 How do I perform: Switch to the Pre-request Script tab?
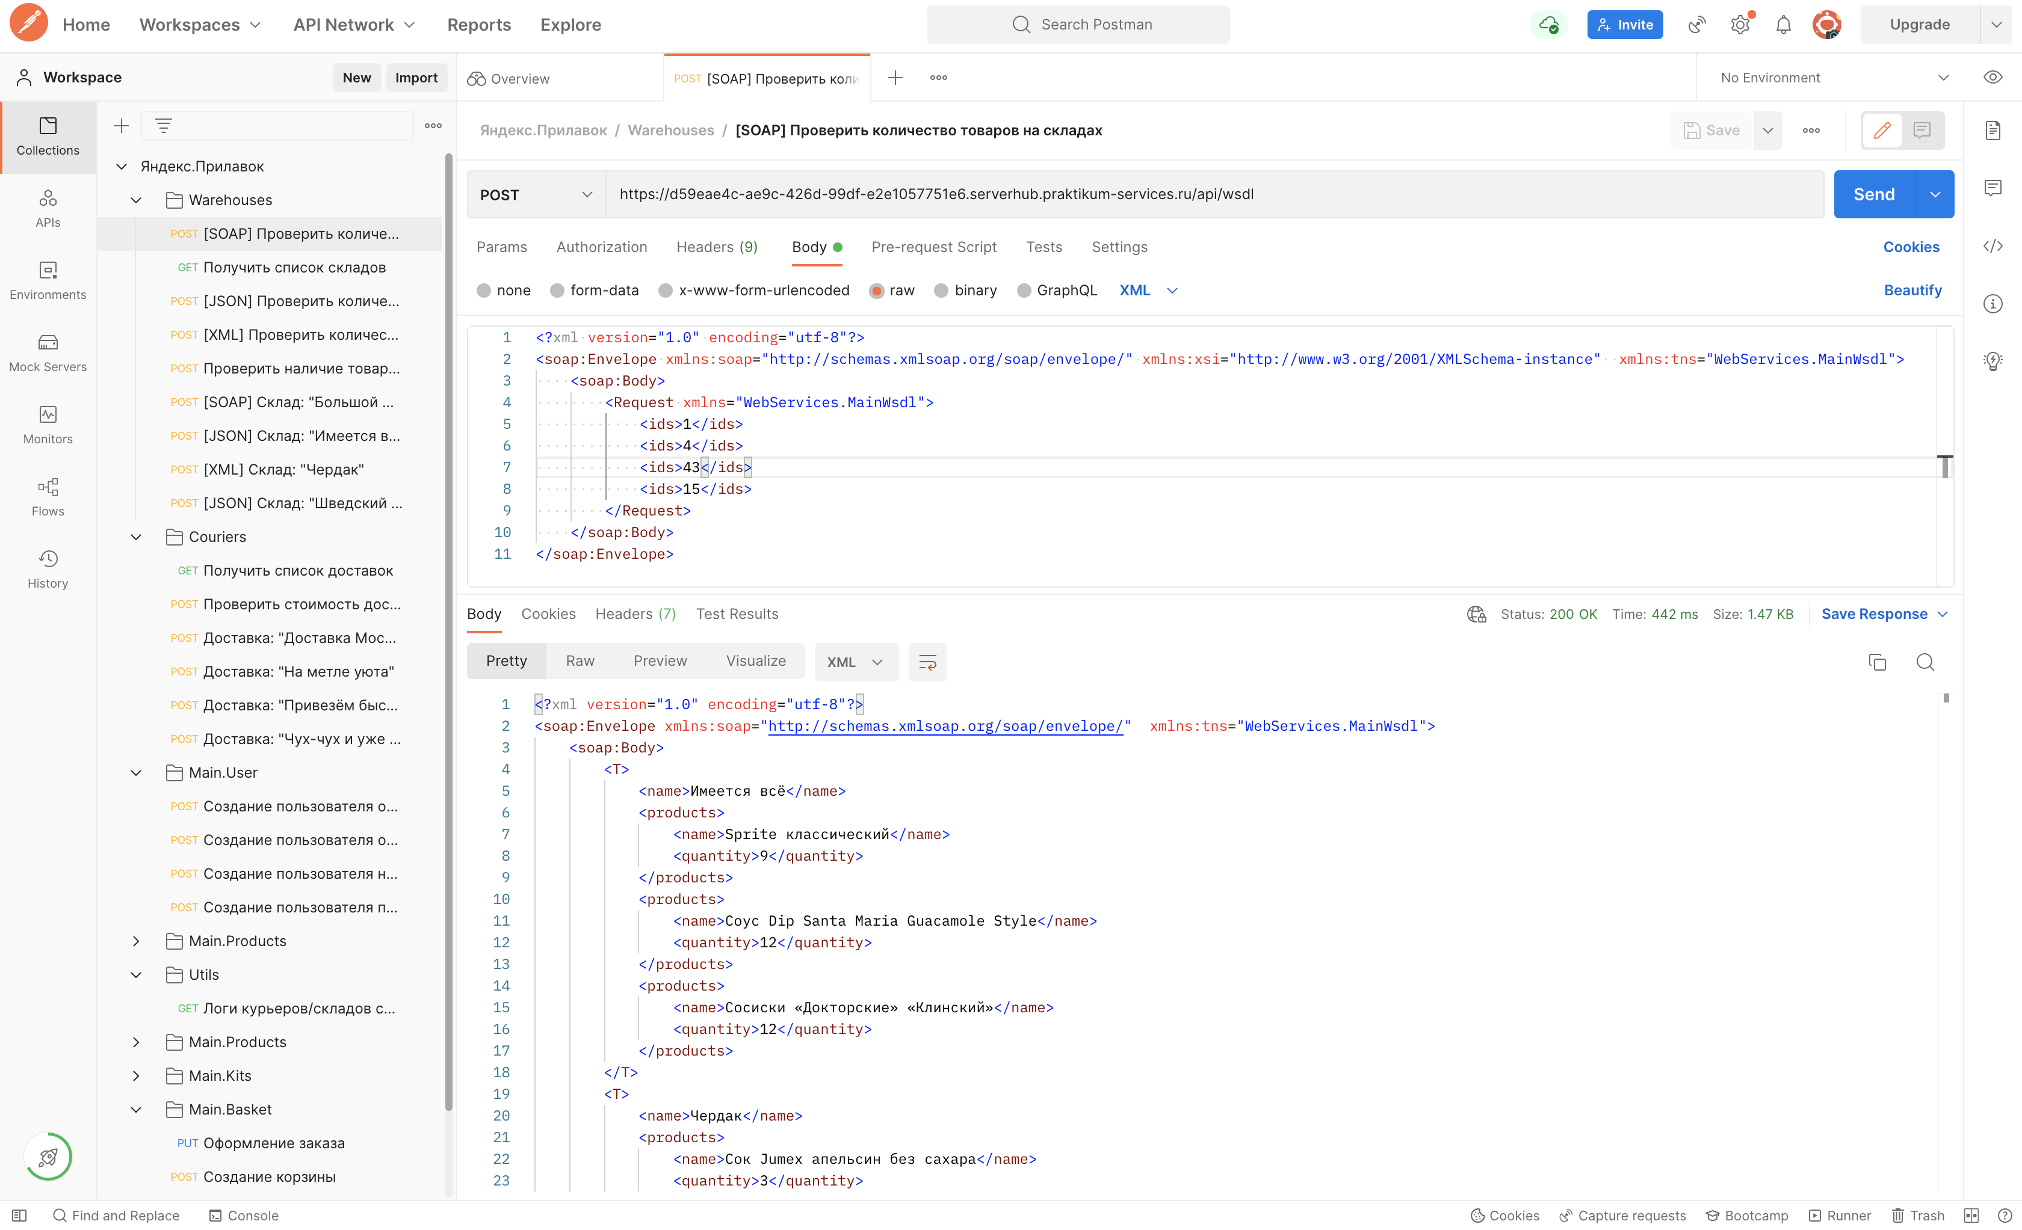pyautogui.click(x=934, y=247)
